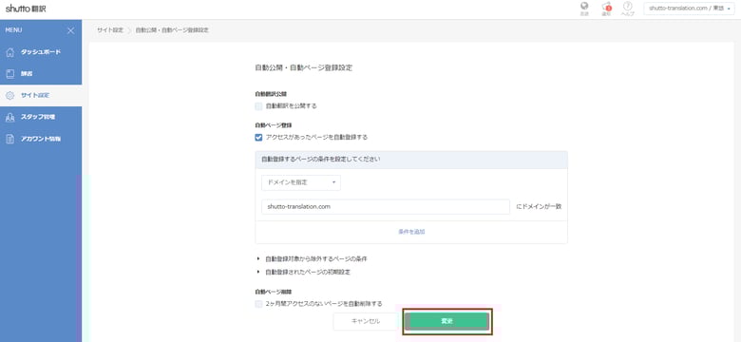Click サイト設定 breadcrumb link
The width and height of the screenshot is (741, 342).
coord(110,30)
